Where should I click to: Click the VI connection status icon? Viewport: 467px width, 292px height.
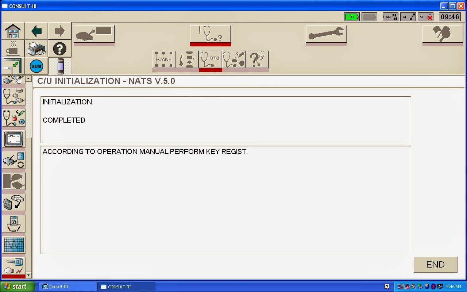(x=408, y=17)
